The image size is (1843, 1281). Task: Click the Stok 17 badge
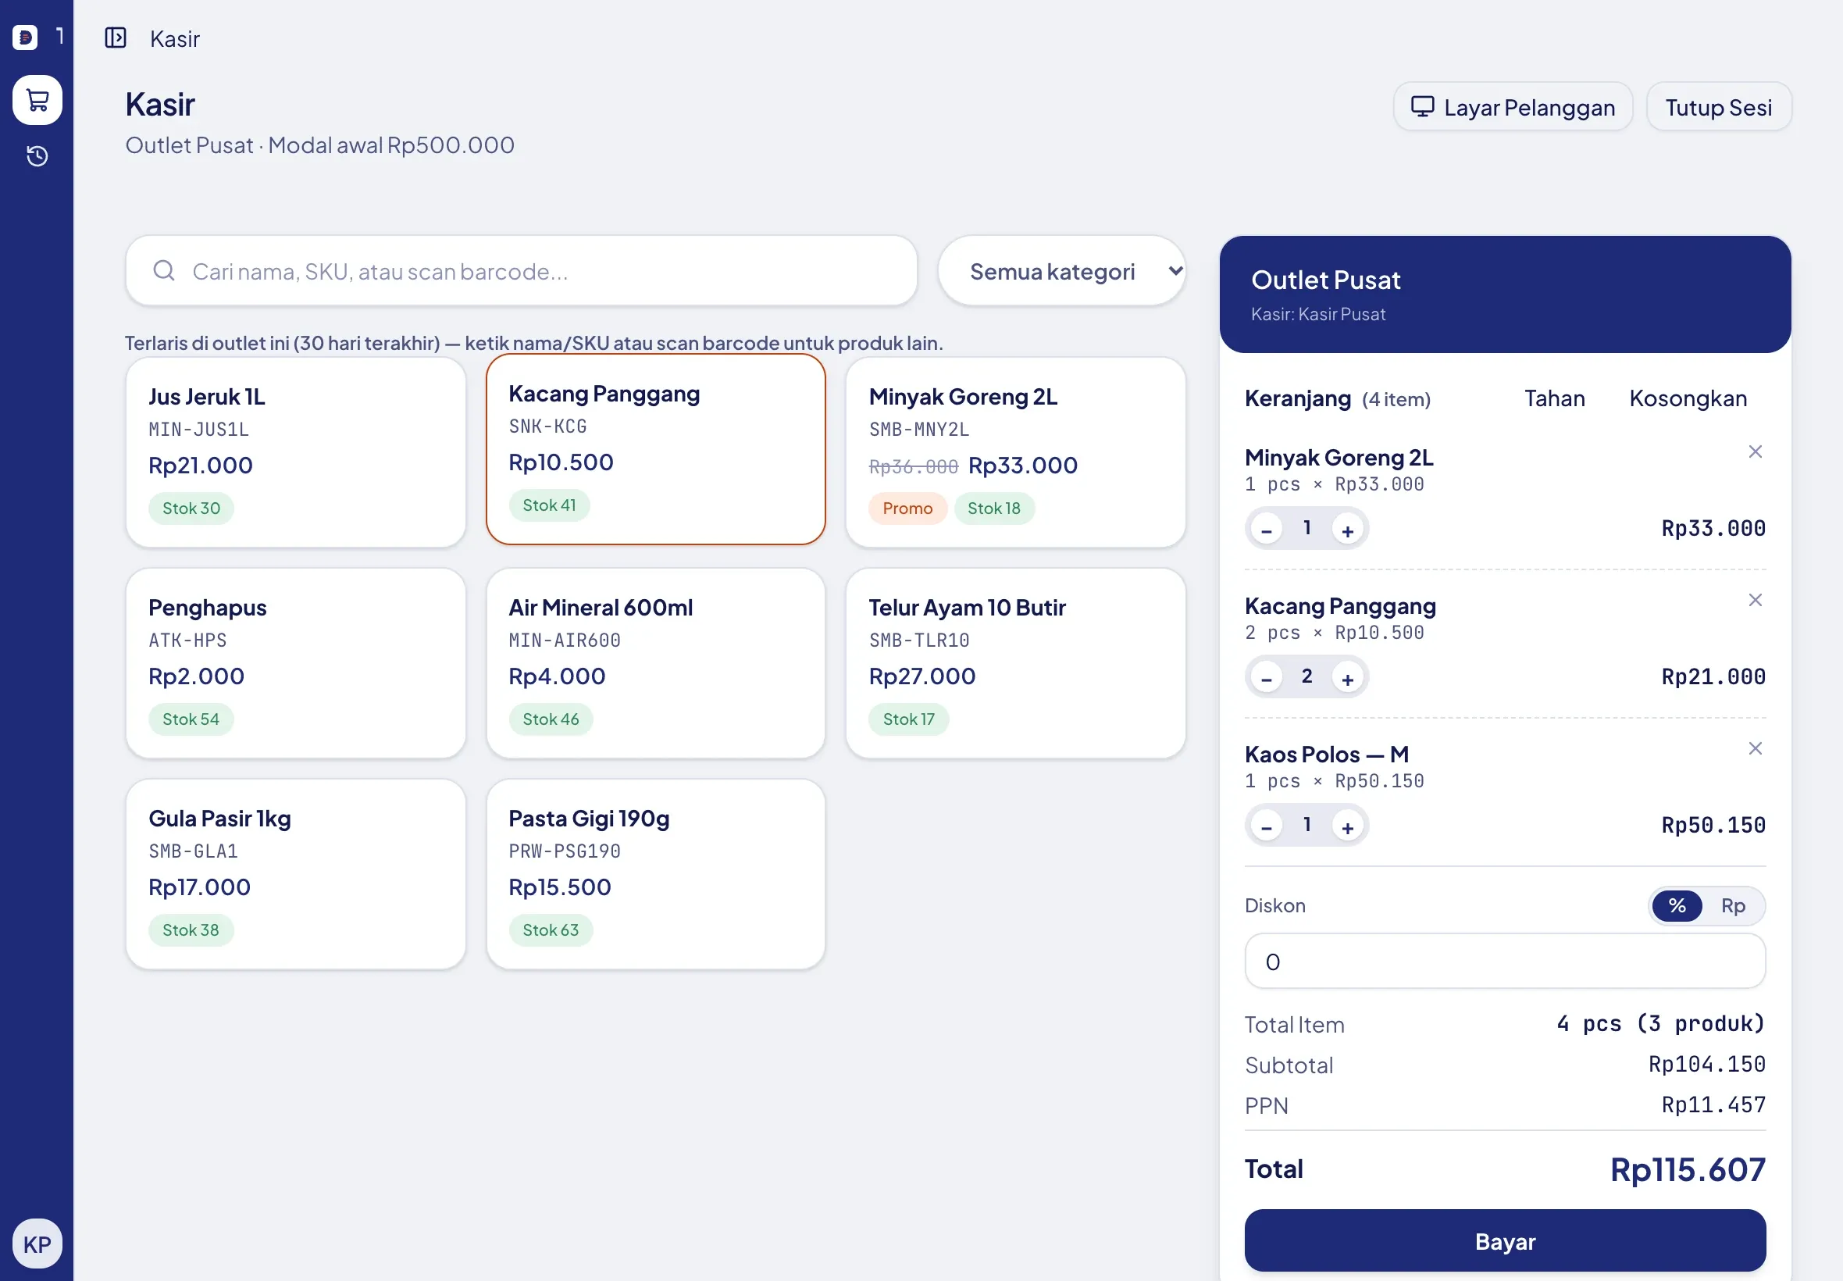pos(908,719)
